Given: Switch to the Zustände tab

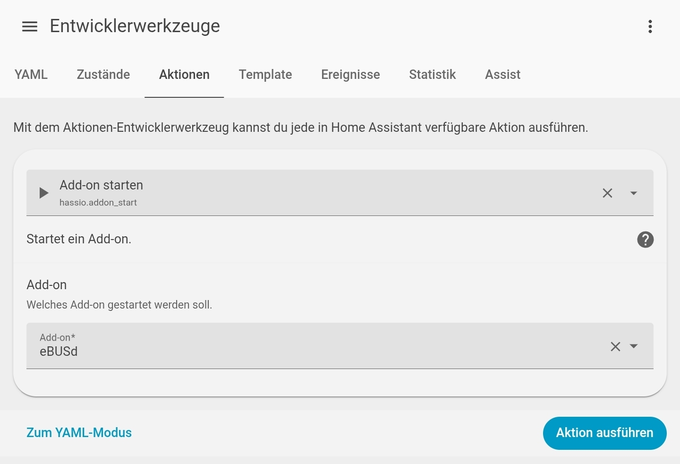Looking at the screenshot, I should (x=103, y=75).
